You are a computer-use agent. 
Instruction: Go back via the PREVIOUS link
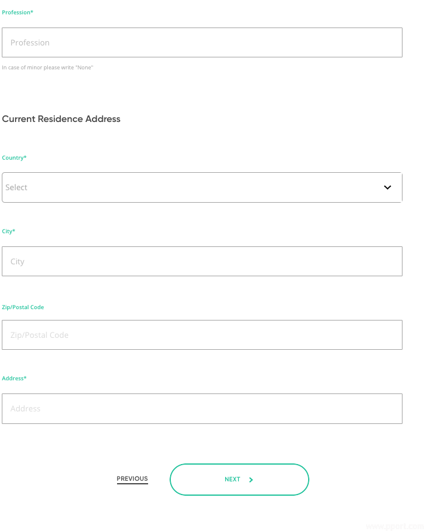coord(132,479)
